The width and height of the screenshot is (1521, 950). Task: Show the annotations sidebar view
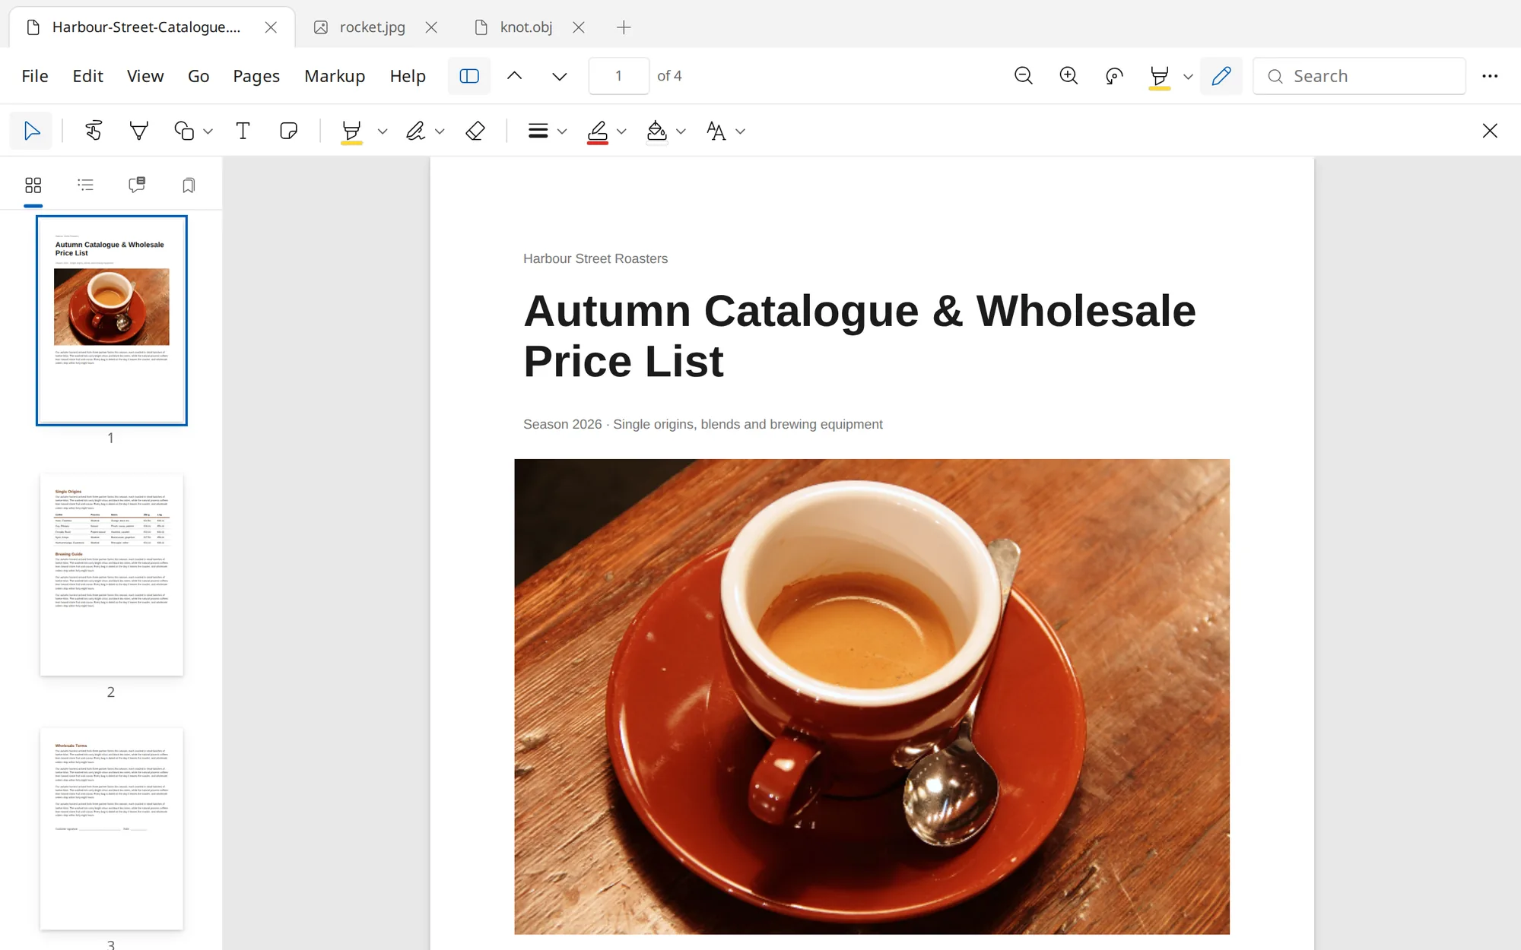(137, 185)
